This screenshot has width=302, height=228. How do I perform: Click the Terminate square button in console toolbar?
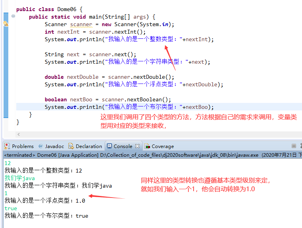point(294,146)
